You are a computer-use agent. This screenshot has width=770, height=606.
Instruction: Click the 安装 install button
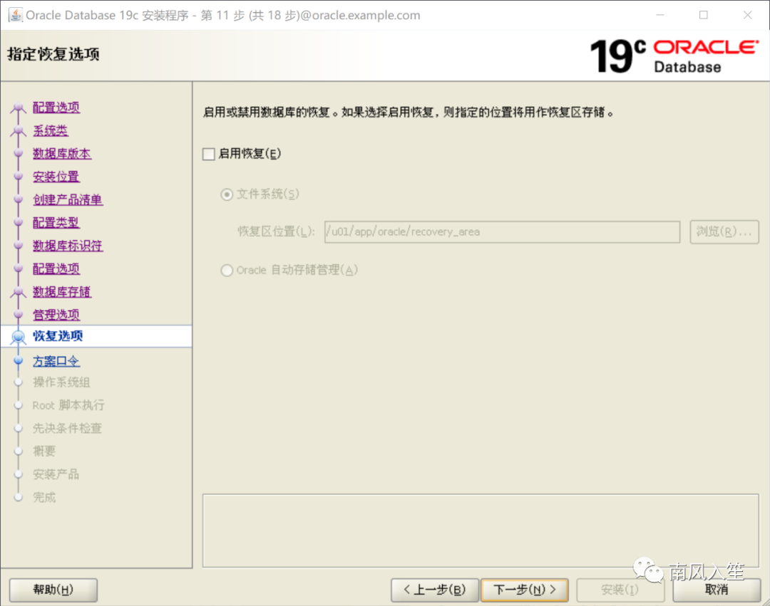click(x=620, y=590)
